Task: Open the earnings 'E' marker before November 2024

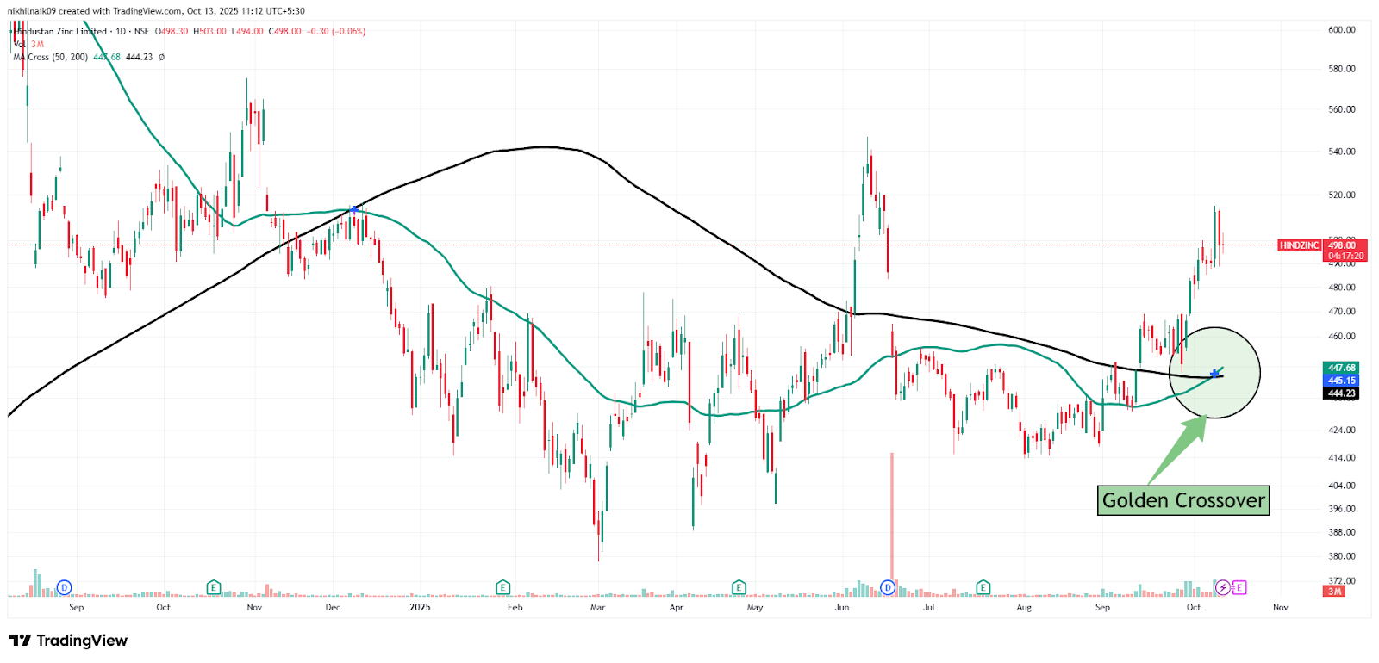Action: click(214, 588)
